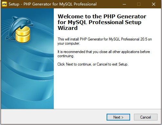
Task: Click the dolphin database logo image
Action: tap(19, 29)
